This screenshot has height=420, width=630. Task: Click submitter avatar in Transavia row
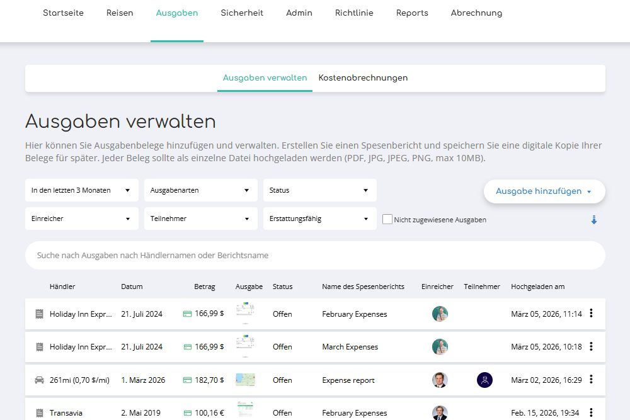440,413
